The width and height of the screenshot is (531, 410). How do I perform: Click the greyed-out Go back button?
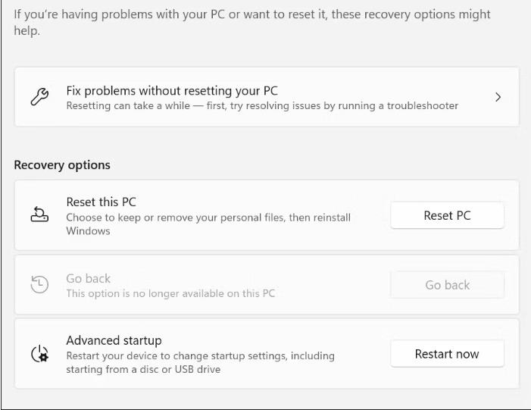(x=448, y=285)
